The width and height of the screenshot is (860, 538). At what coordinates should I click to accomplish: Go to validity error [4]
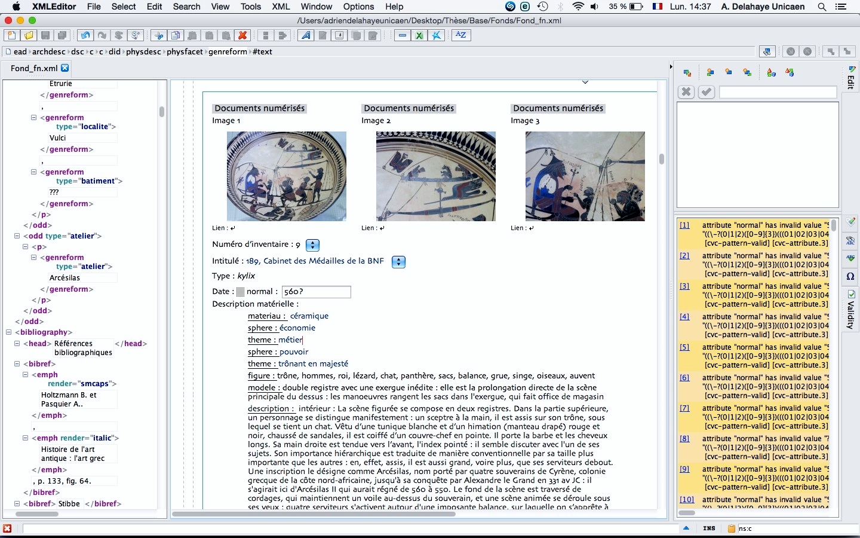click(684, 317)
